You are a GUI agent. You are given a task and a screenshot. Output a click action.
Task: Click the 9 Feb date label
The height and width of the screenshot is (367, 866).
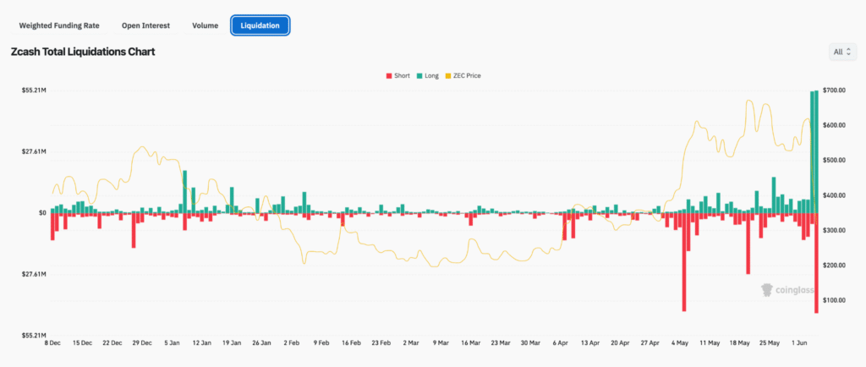tap(321, 342)
